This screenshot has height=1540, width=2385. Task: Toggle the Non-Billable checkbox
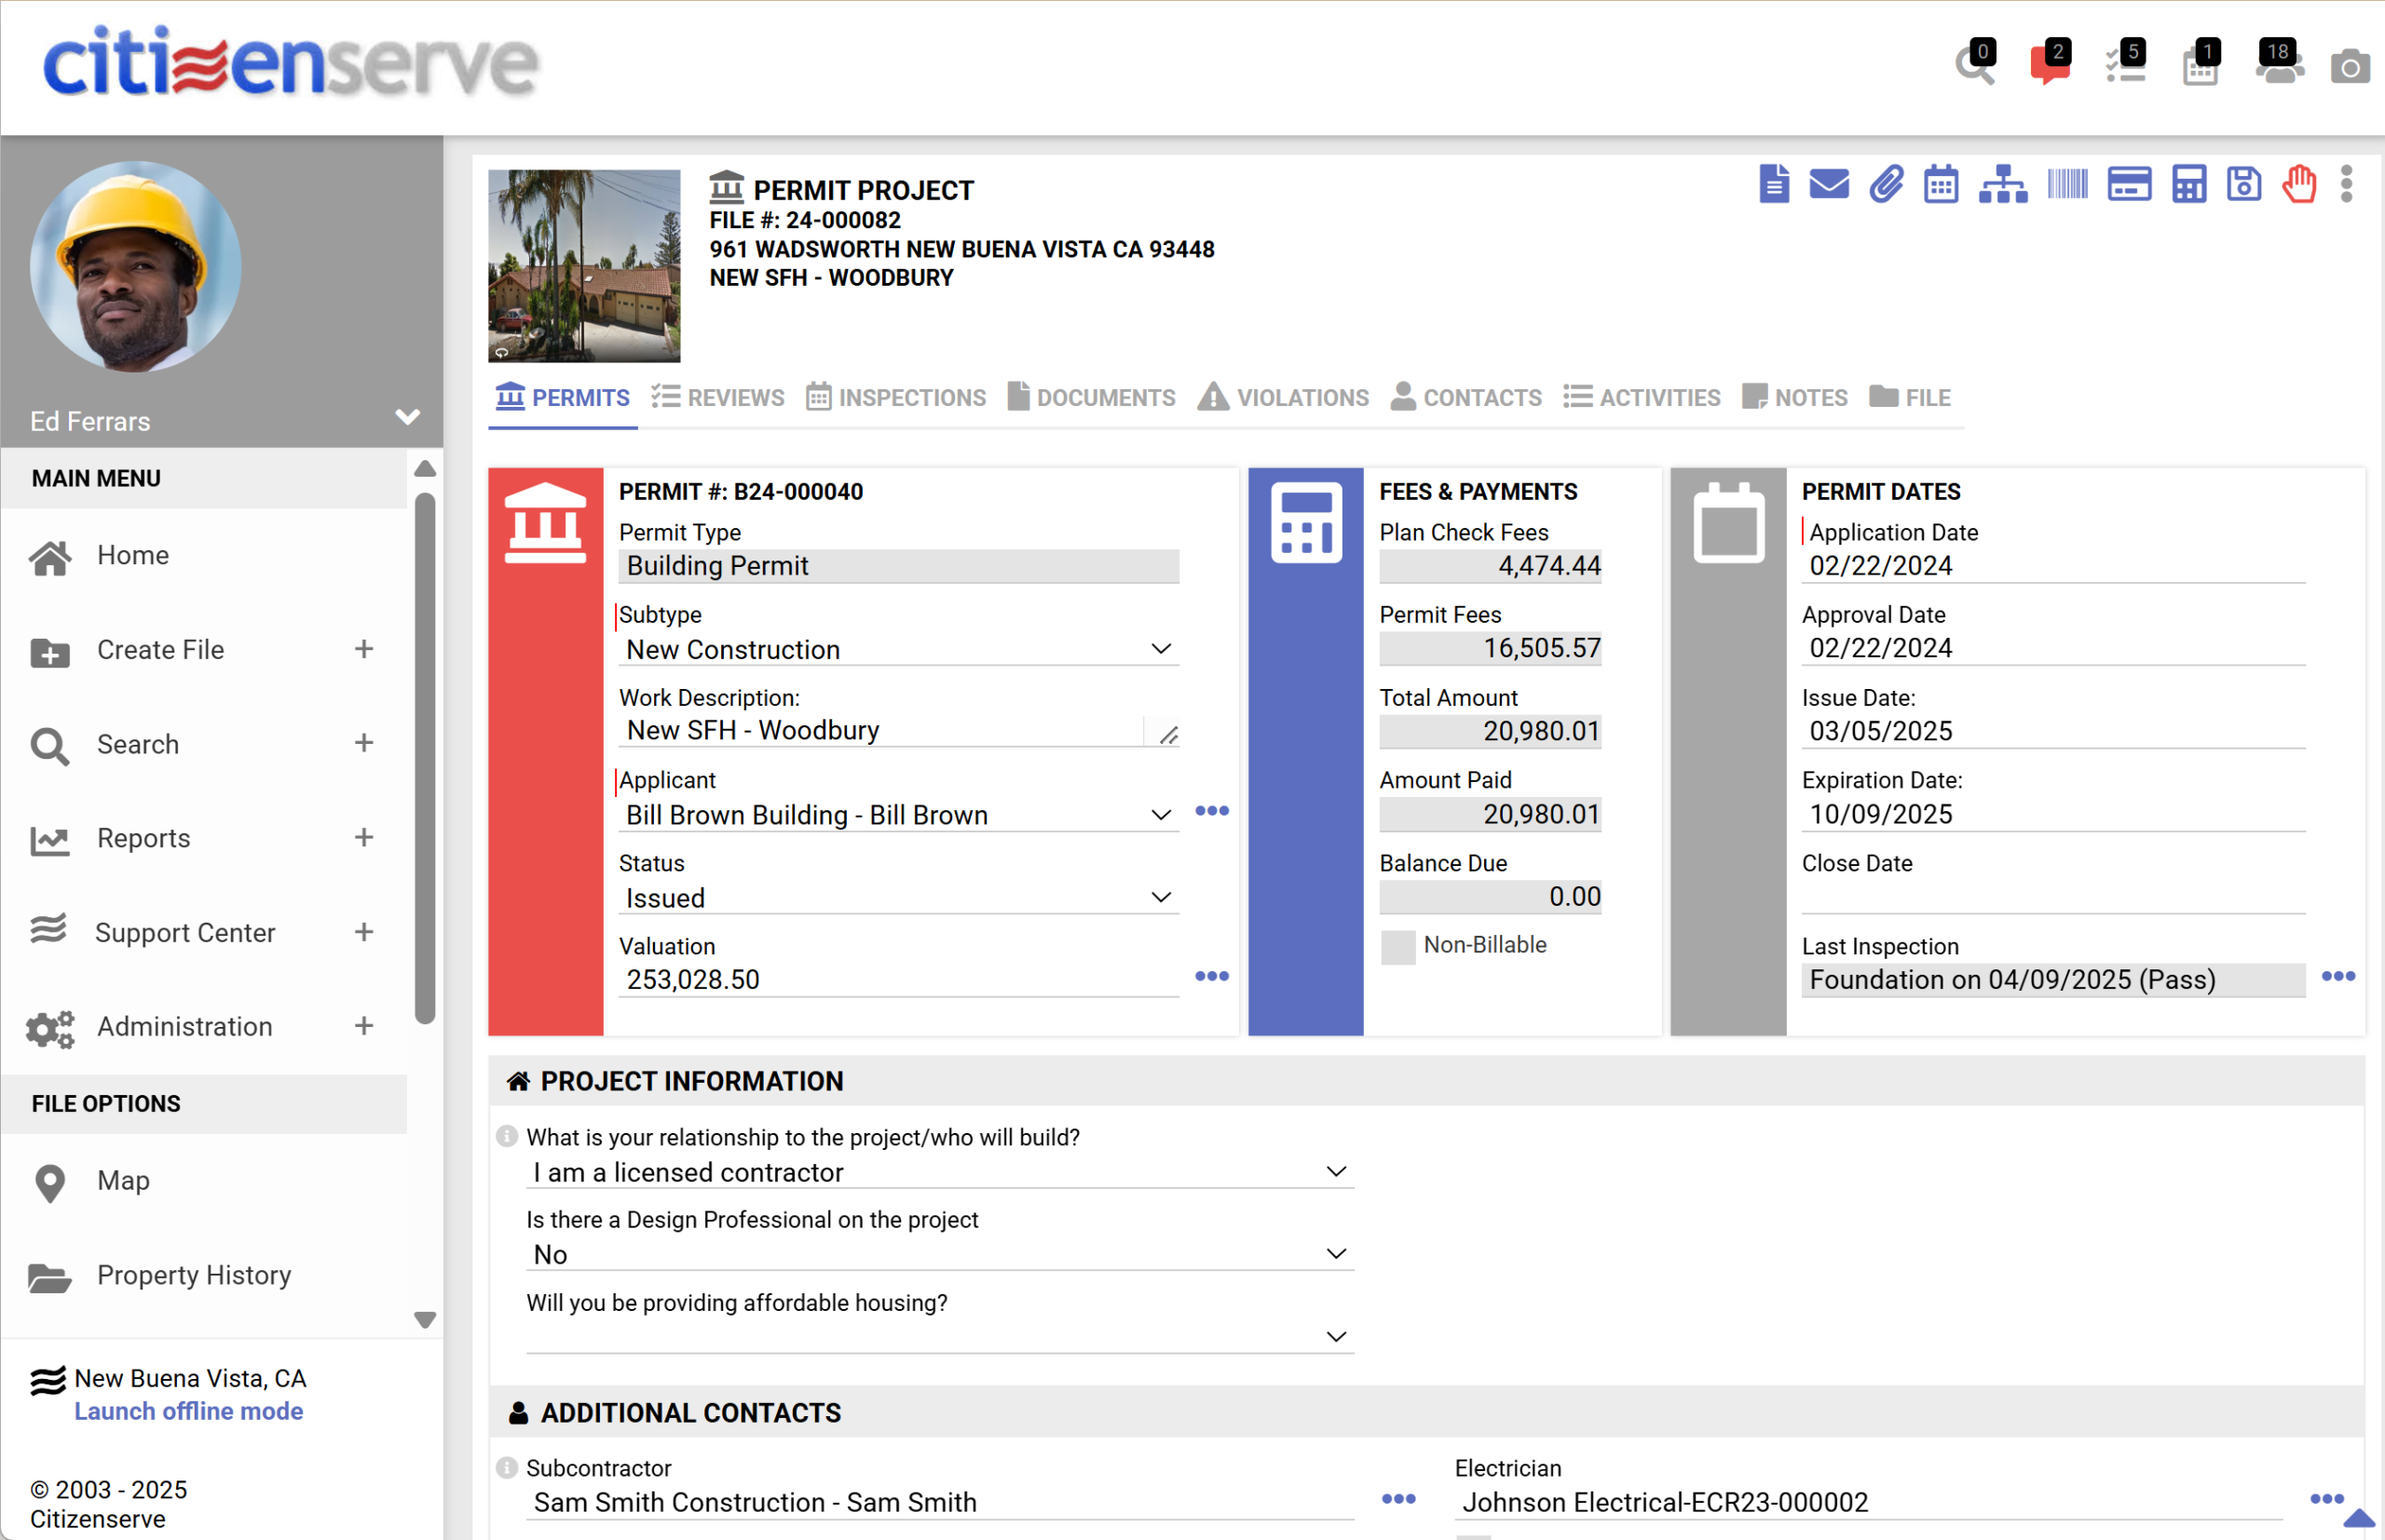(1397, 946)
